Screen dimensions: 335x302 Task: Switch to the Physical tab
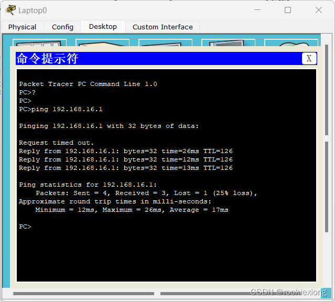[22, 27]
